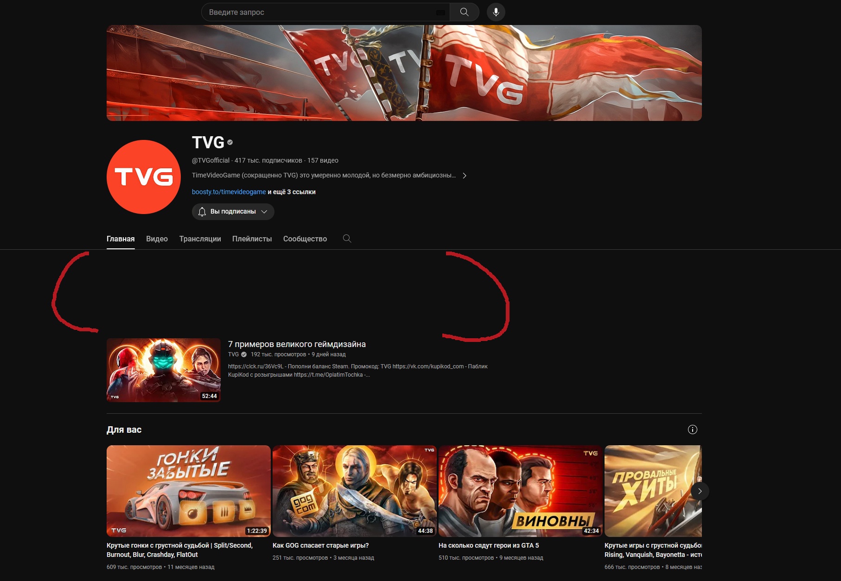
Task: Click '417 тыс. подписчиков' text
Action: click(268, 160)
